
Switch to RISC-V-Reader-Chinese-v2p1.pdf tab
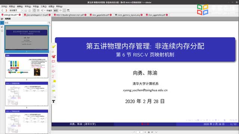70,15
